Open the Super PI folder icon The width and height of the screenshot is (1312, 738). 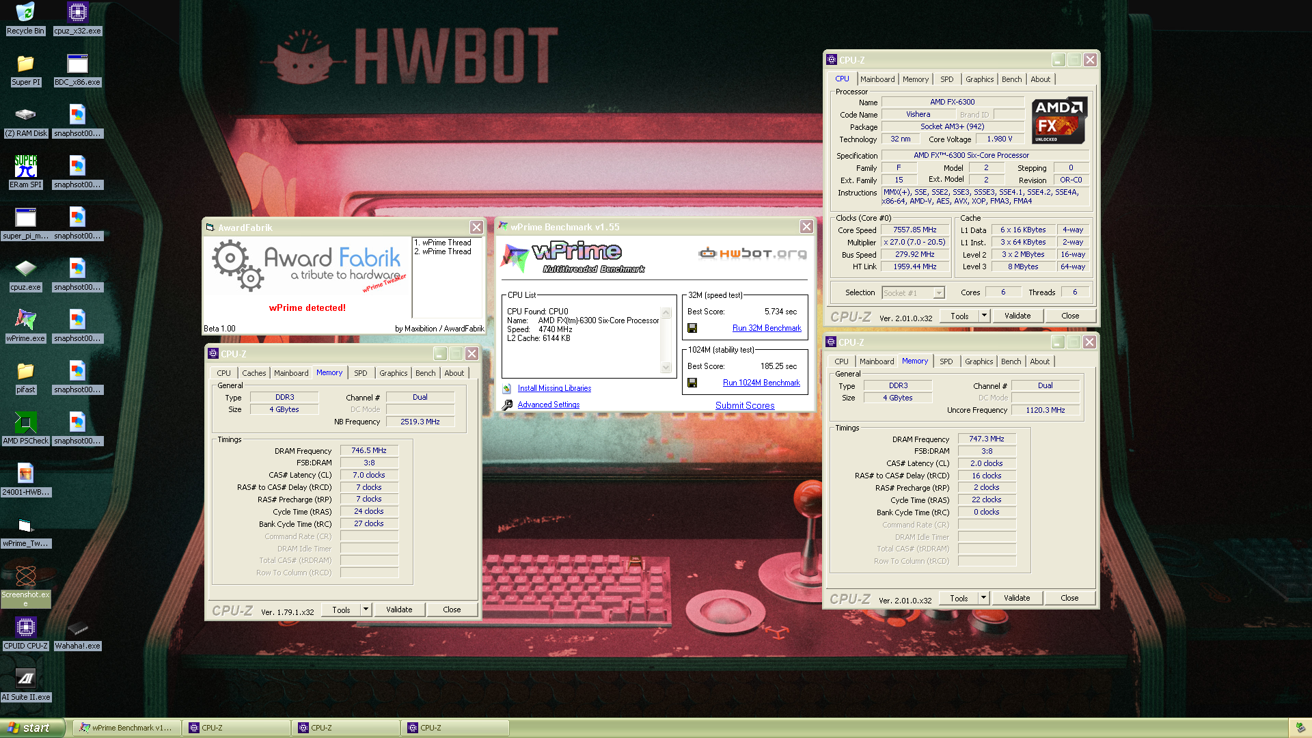tap(25, 70)
